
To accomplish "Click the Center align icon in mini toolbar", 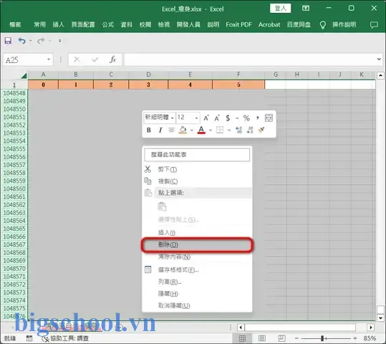I will pos(171,130).
